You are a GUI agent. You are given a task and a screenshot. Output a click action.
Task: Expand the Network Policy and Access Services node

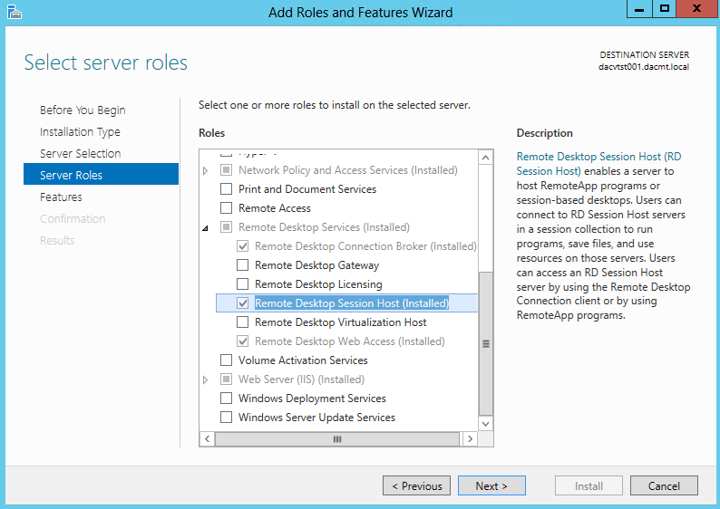pyautogui.click(x=205, y=170)
